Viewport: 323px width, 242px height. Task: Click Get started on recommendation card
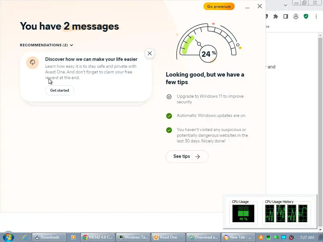(x=60, y=90)
